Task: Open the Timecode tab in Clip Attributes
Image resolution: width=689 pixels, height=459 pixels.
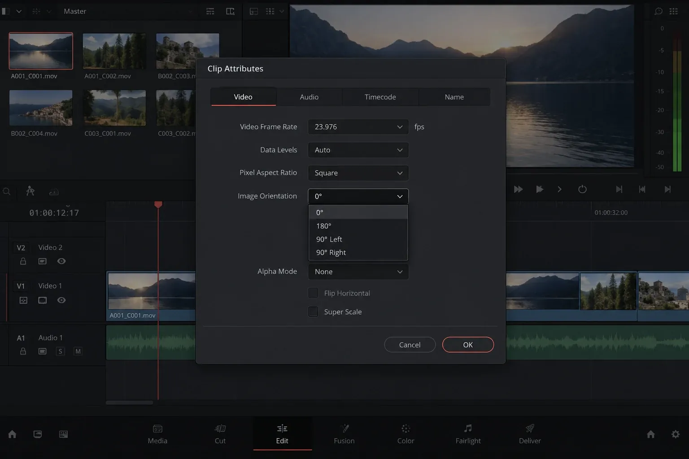Action: coord(380,97)
